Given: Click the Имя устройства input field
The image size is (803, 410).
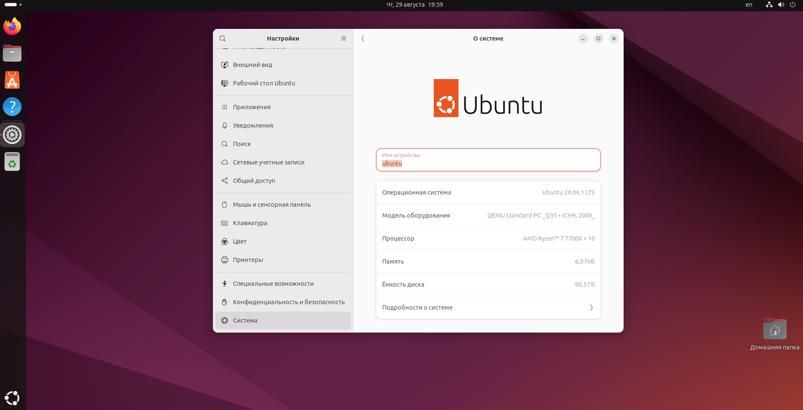Looking at the screenshot, I should point(488,160).
